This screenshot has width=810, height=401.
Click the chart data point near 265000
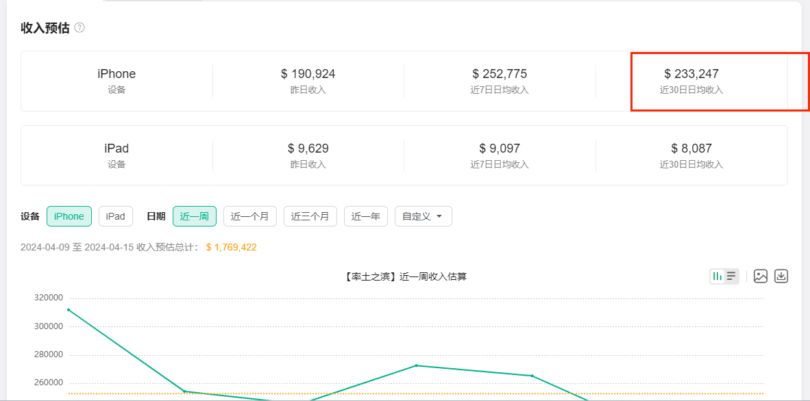(x=532, y=376)
